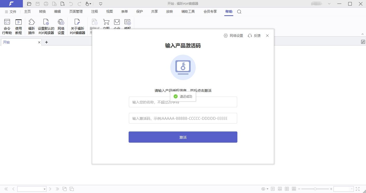Click the plus to add new tab
Viewport: 366px width, 193px height.
point(47,42)
